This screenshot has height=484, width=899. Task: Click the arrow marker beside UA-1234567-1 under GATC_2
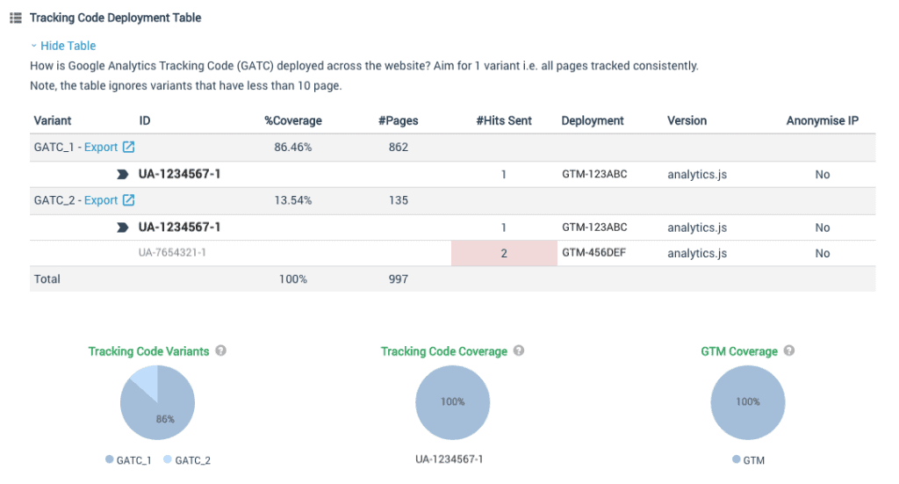(x=122, y=228)
